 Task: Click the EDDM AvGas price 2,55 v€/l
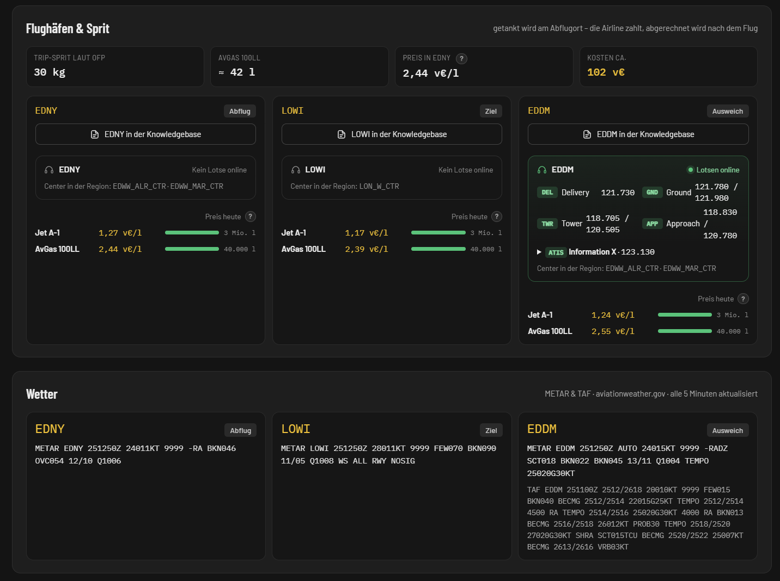point(613,331)
